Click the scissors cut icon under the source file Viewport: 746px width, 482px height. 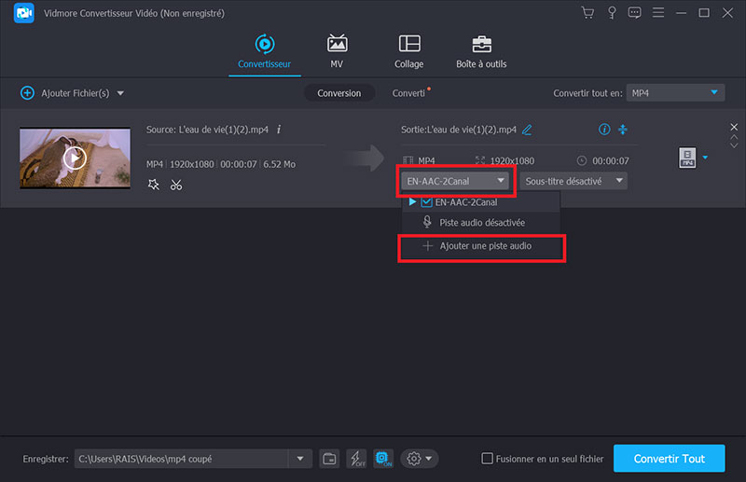pos(176,185)
